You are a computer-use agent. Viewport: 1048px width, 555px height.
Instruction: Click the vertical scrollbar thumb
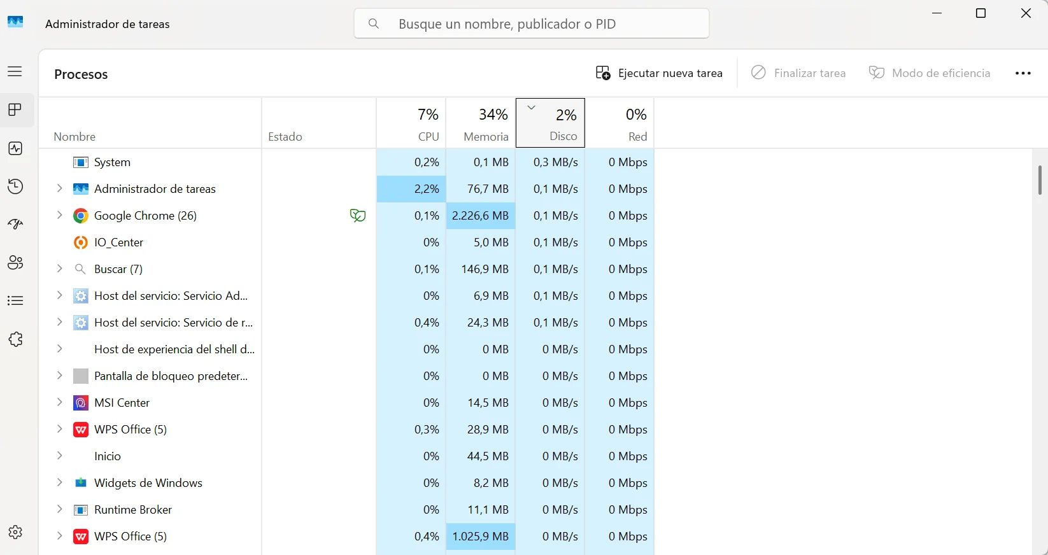coord(1040,180)
